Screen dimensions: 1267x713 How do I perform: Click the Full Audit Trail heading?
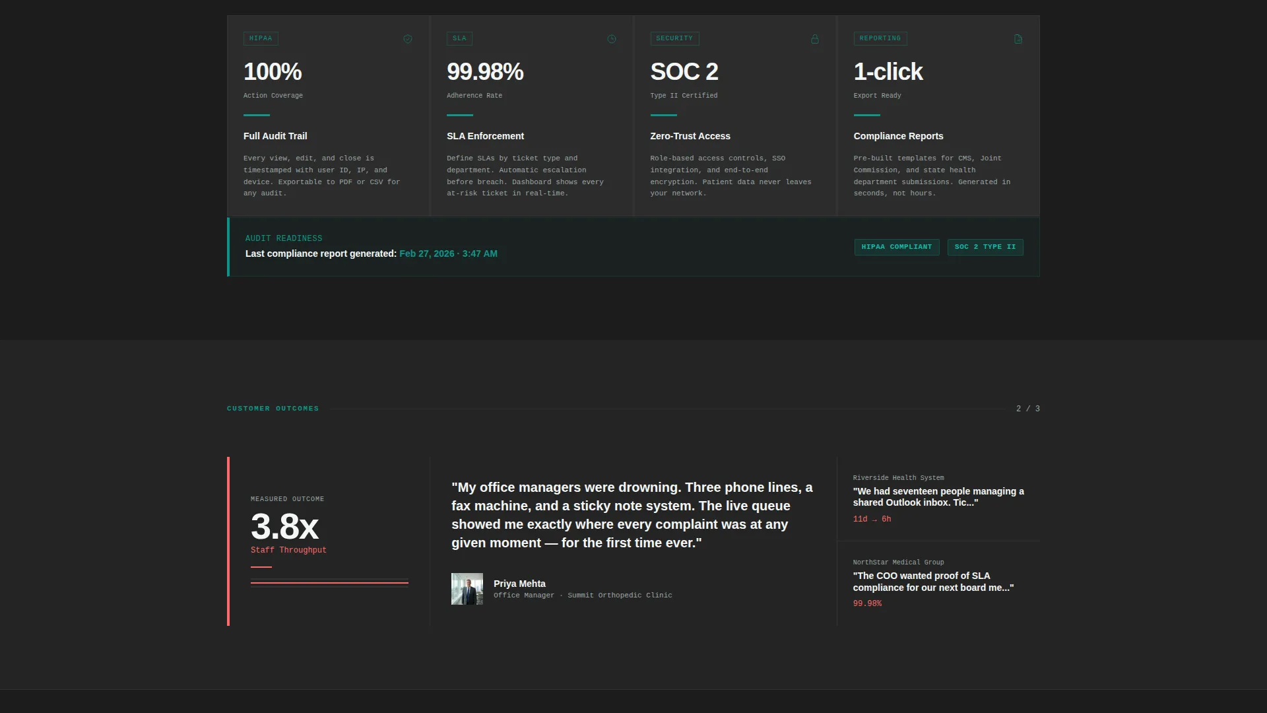[275, 136]
